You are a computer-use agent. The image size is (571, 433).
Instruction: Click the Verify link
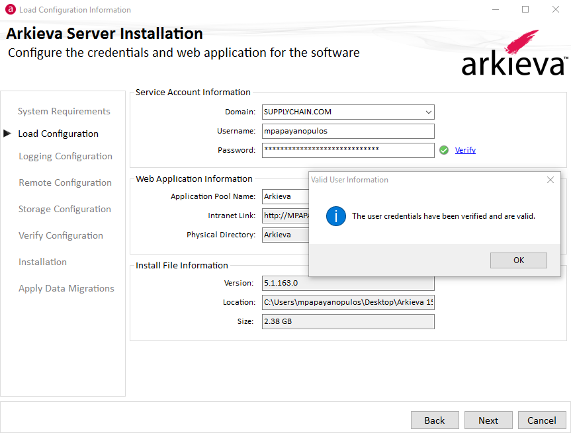(465, 150)
